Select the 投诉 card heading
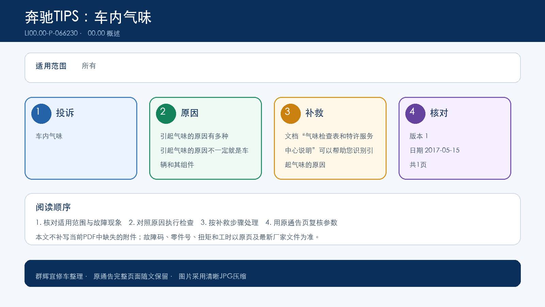The width and height of the screenshot is (545, 307). point(65,113)
